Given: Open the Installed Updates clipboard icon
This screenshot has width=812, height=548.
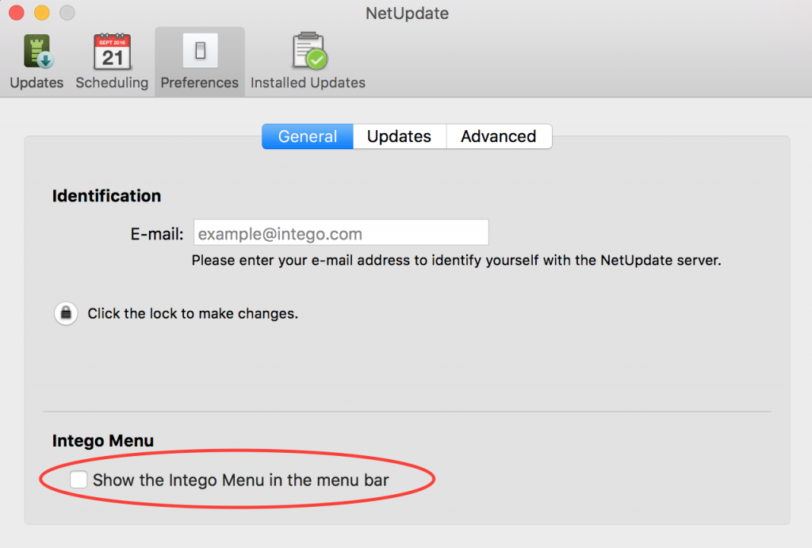Looking at the screenshot, I should point(308,52).
